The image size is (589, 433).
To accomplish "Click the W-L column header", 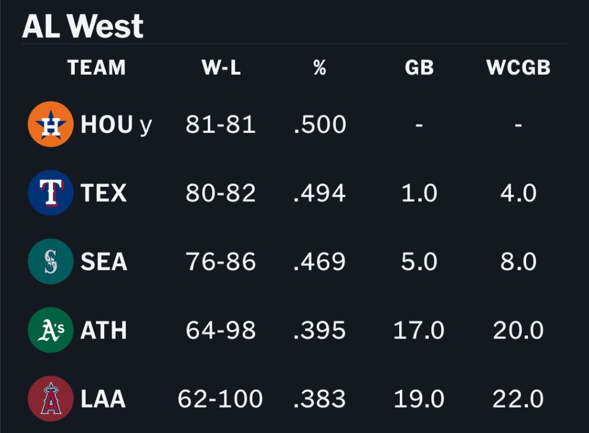I will tap(221, 68).
